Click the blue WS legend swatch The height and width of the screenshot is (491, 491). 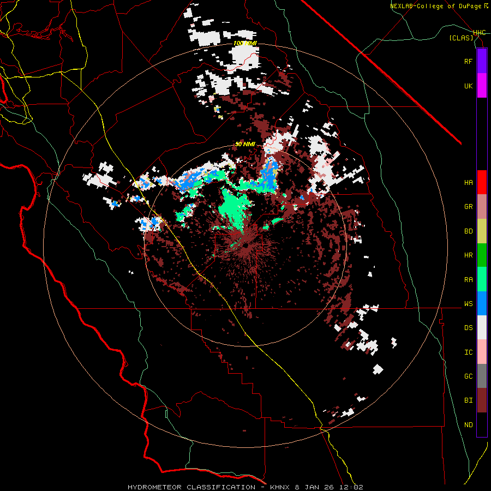point(482,303)
